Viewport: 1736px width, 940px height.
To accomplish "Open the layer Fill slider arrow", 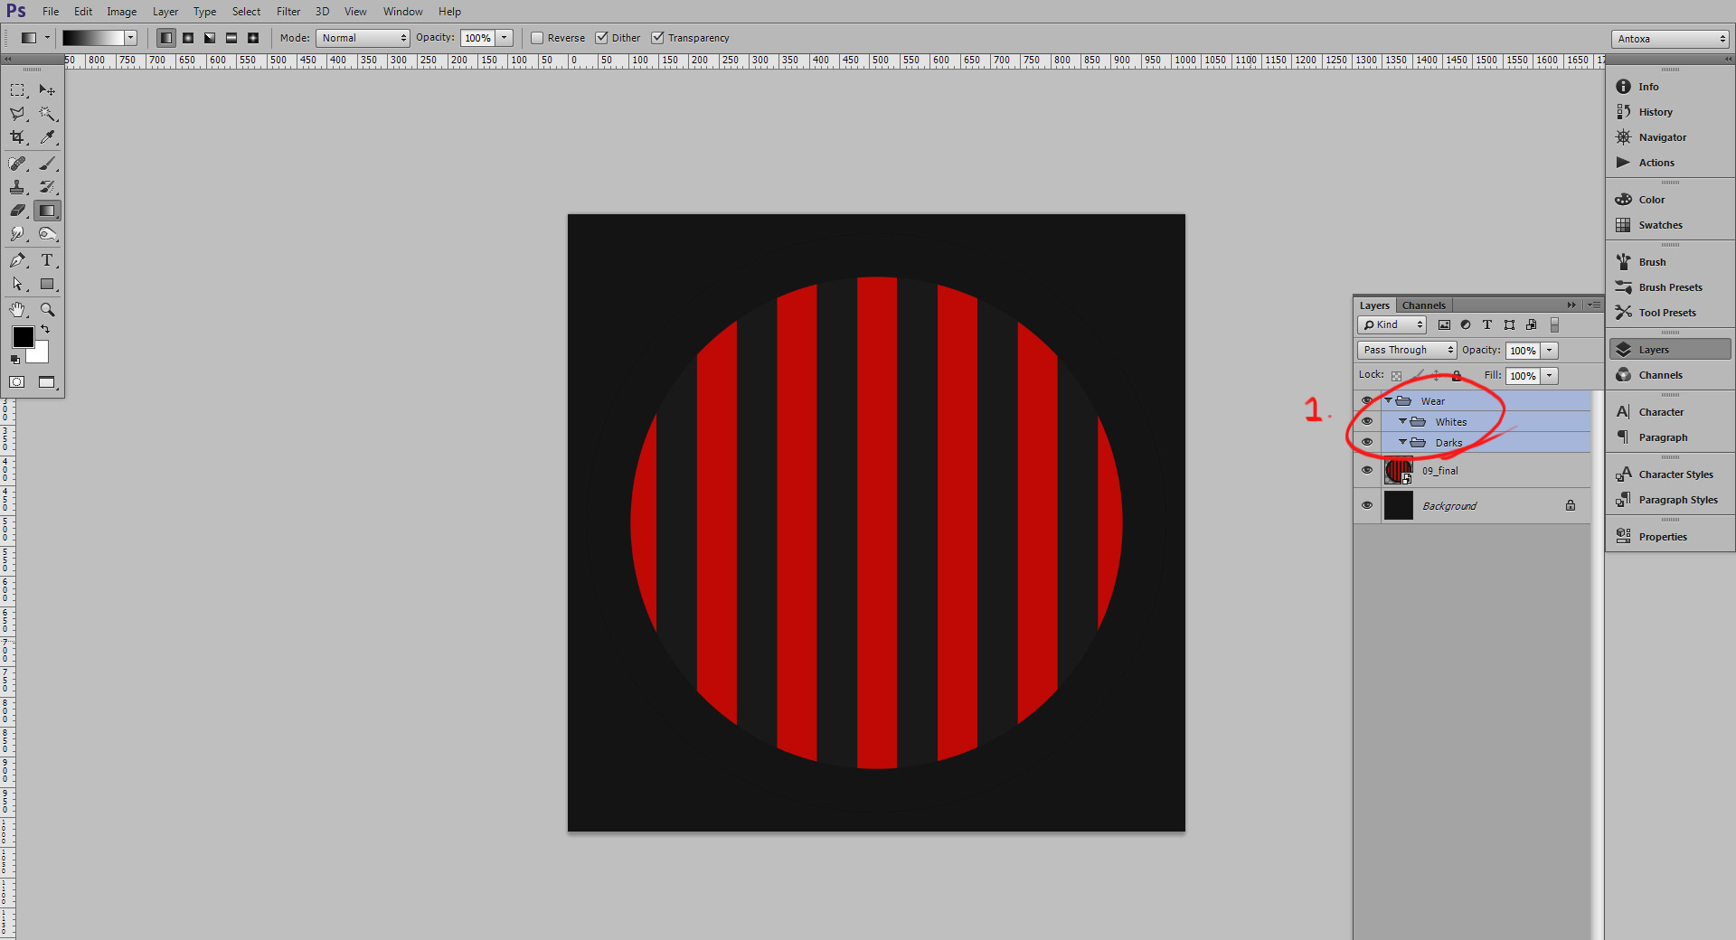I will coord(1550,376).
